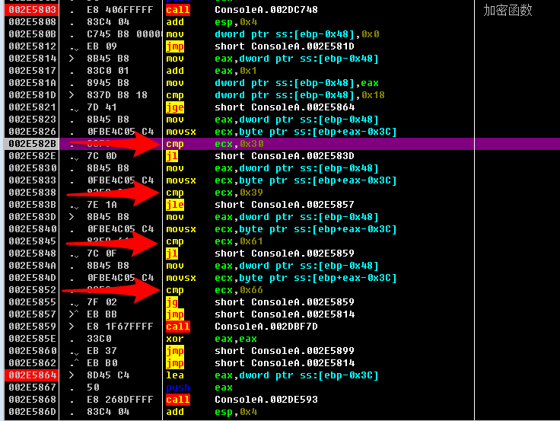The image size is (560, 421).
Task: Click the call ConsoleA.002DC748 instruction
Action: click(242, 10)
